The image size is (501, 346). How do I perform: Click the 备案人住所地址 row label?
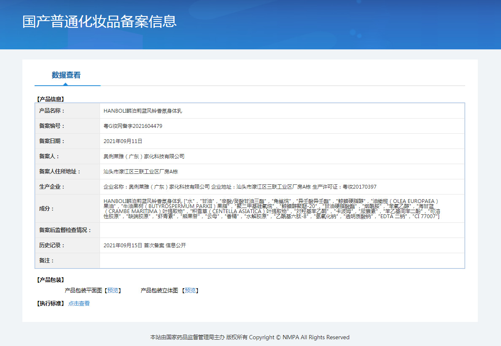(60, 171)
